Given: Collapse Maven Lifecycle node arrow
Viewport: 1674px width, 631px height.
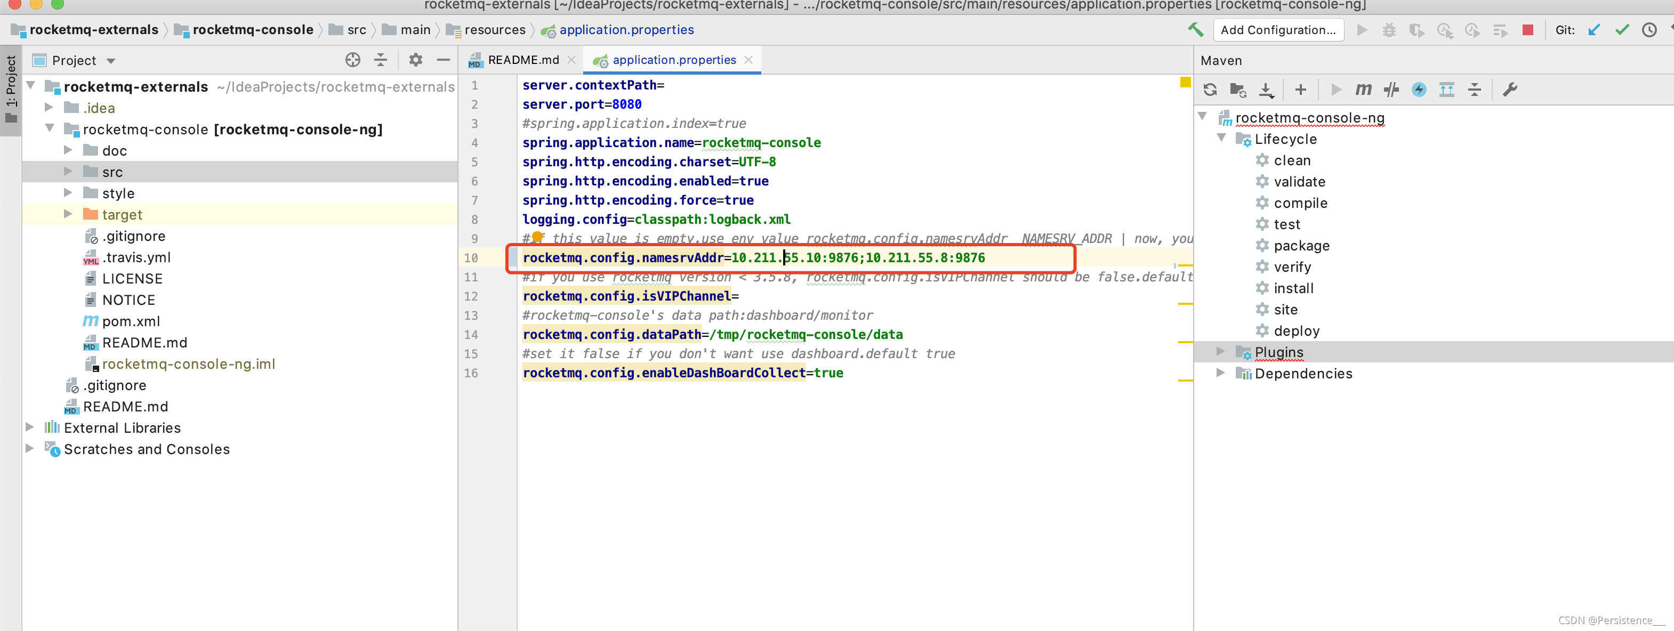Looking at the screenshot, I should click(1222, 139).
